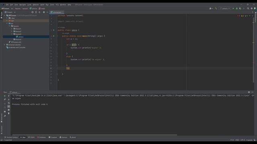Start debugging with the Debug bug icon
Viewport: 257px width, 144px height.
tap(237, 8)
